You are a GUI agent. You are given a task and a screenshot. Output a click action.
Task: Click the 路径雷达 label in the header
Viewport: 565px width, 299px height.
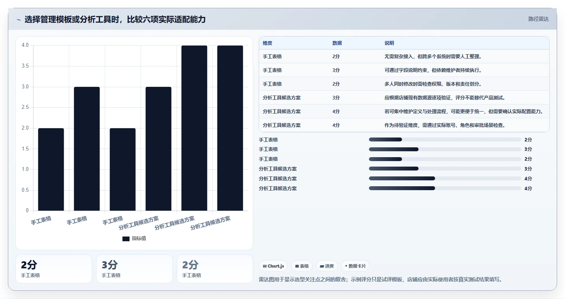[x=538, y=19]
